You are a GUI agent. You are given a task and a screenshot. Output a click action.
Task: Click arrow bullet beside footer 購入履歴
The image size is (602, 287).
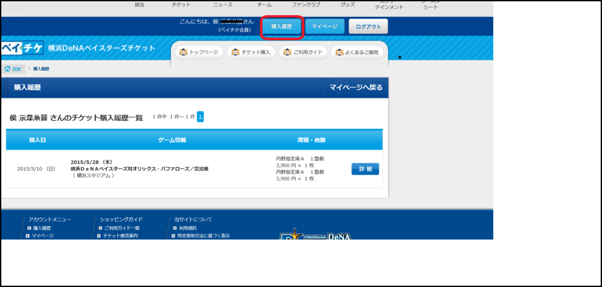(29, 228)
